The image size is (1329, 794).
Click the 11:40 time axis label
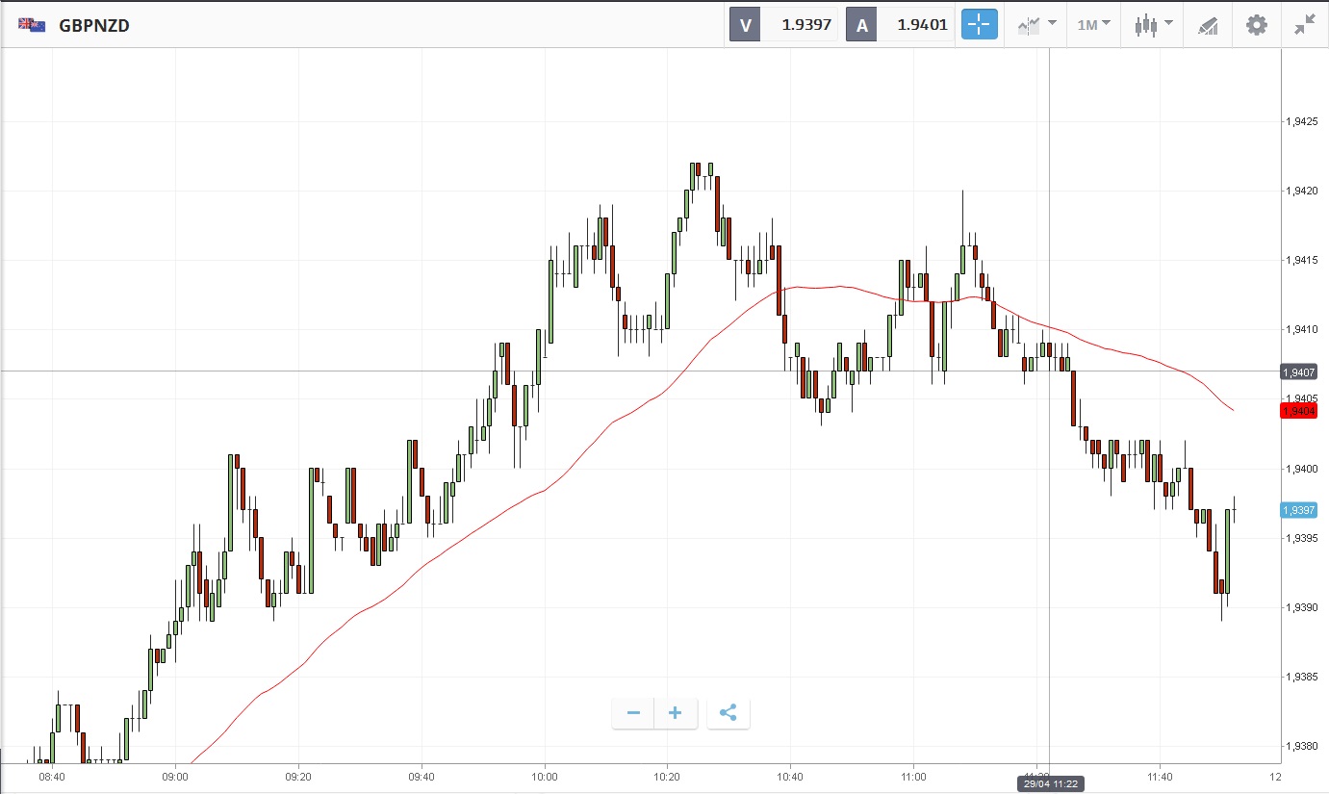pyautogui.click(x=1161, y=777)
